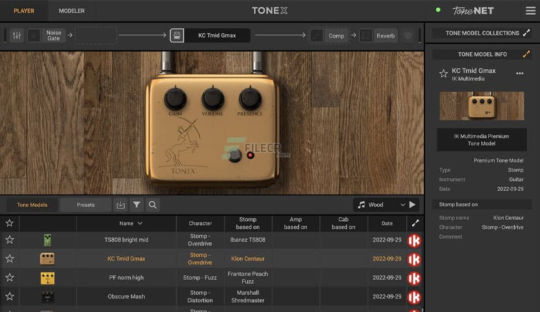Click the Klon Centaur cell in the list
The height and width of the screenshot is (312, 540).
point(247,258)
